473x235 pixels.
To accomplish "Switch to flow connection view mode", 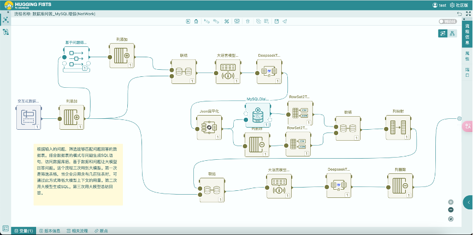I will tap(443, 33).
